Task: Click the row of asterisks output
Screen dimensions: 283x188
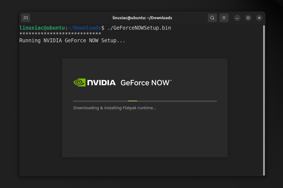Action: click(x=60, y=34)
